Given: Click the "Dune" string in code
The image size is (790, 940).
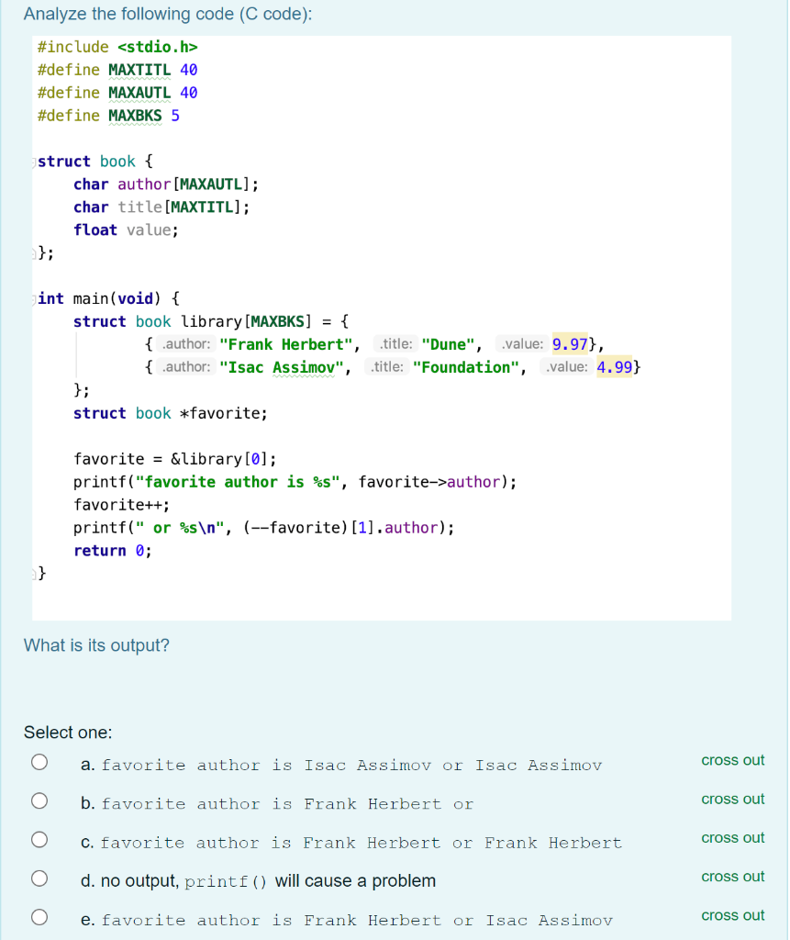Looking at the screenshot, I should click(x=449, y=345).
